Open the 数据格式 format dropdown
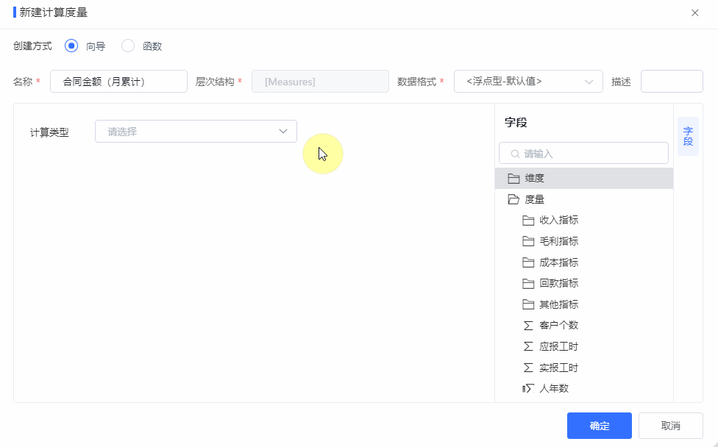 point(529,81)
